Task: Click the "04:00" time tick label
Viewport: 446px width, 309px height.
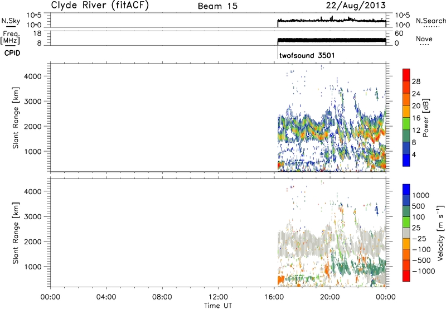Action: [x=106, y=297]
